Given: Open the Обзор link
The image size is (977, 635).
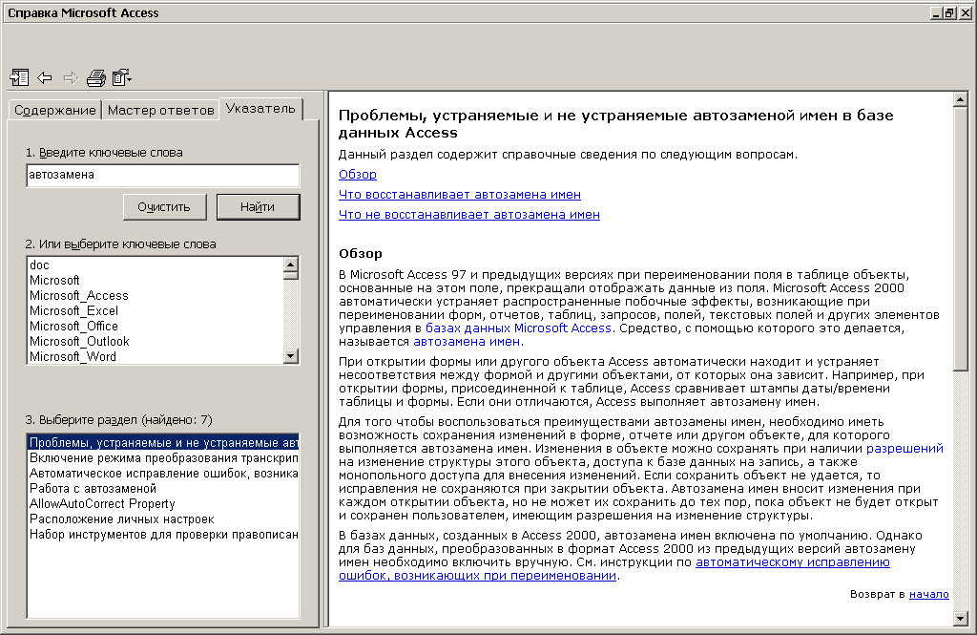Looking at the screenshot, I should point(358,175).
